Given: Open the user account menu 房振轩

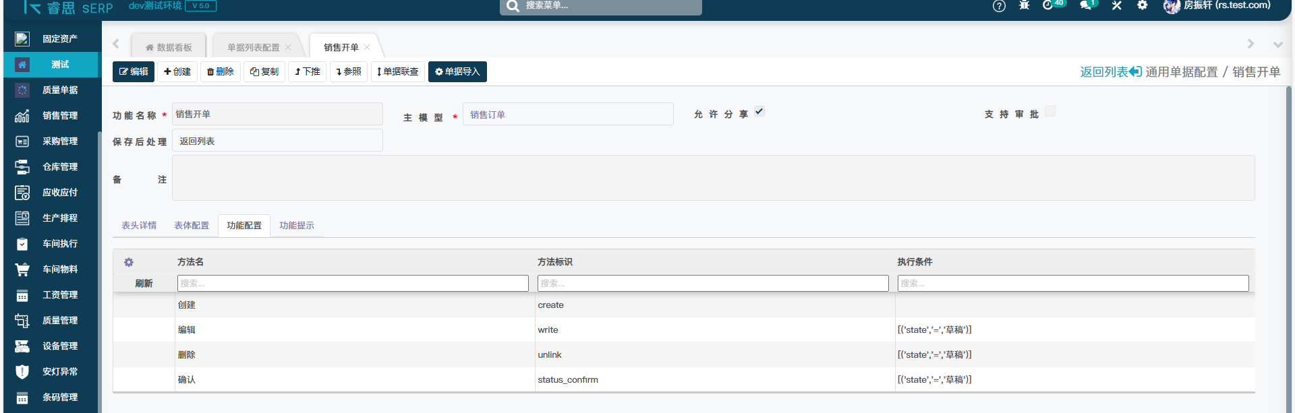Looking at the screenshot, I should (1218, 5).
